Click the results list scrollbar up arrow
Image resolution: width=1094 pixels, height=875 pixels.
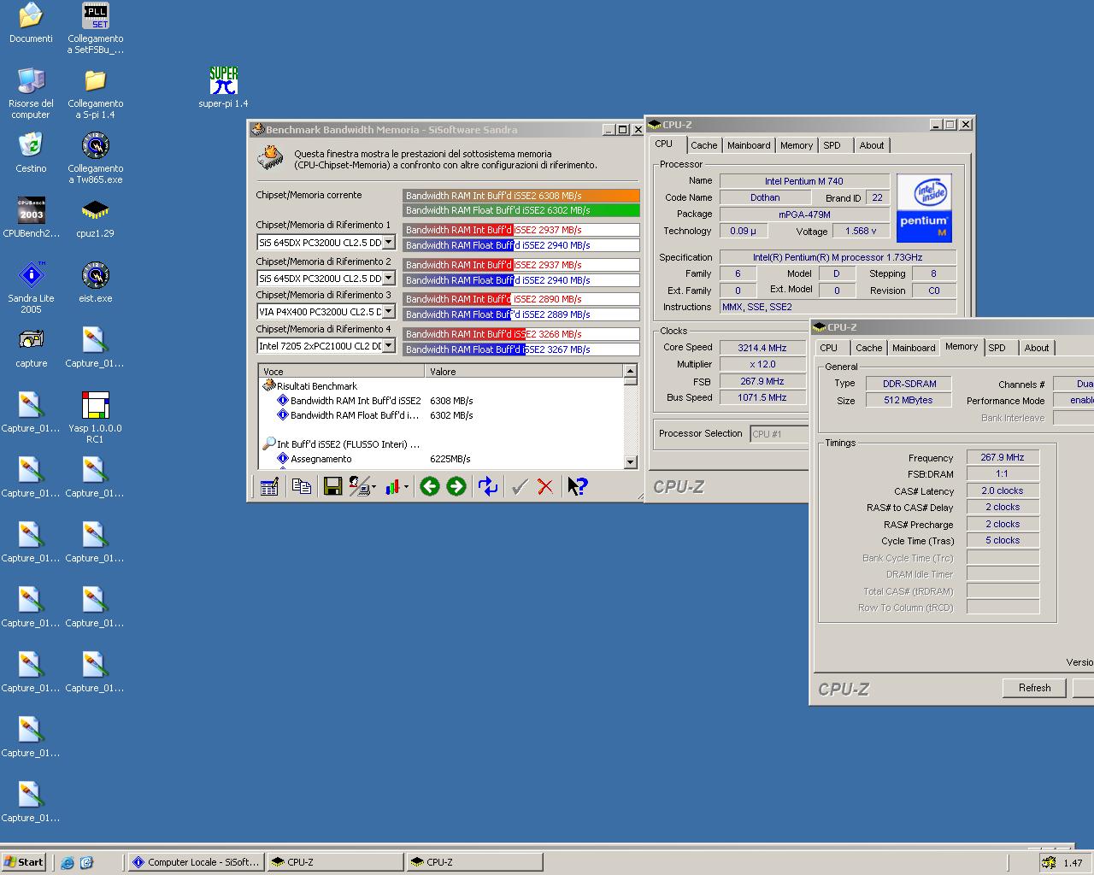point(631,371)
